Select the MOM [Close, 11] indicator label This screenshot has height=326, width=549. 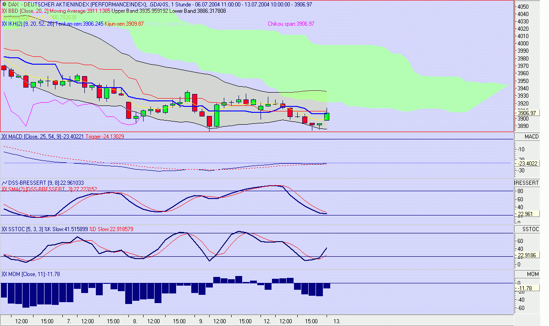27,274
